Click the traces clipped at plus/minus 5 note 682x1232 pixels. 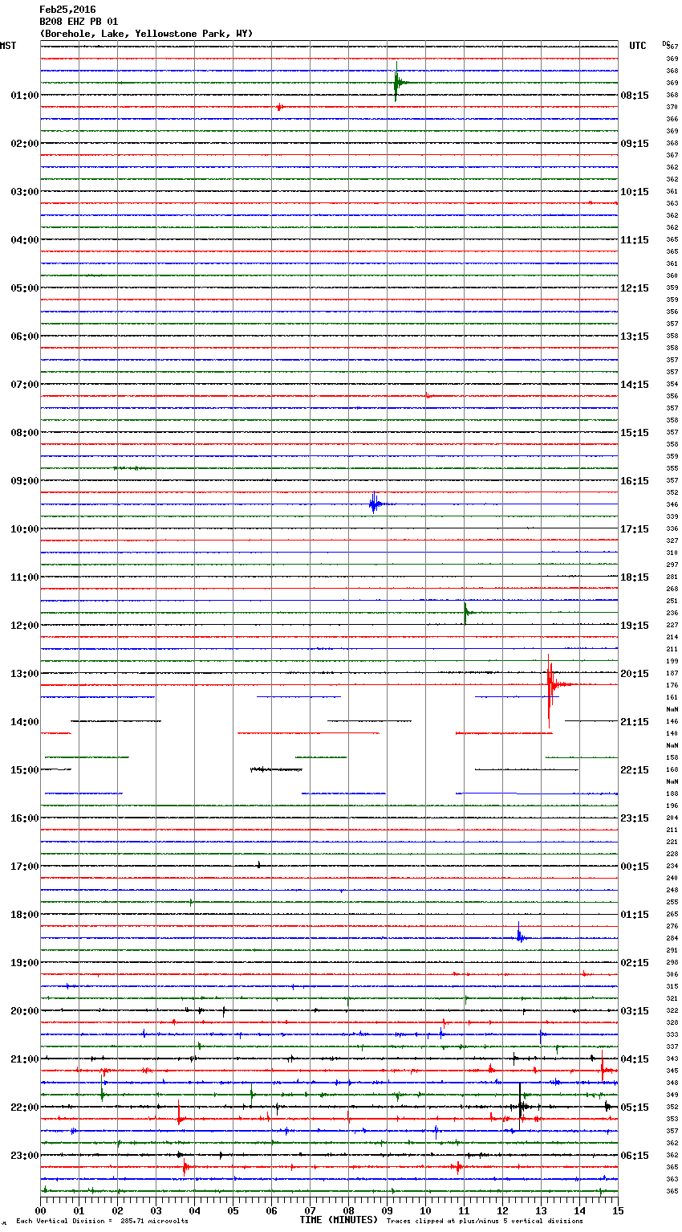point(485,1221)
